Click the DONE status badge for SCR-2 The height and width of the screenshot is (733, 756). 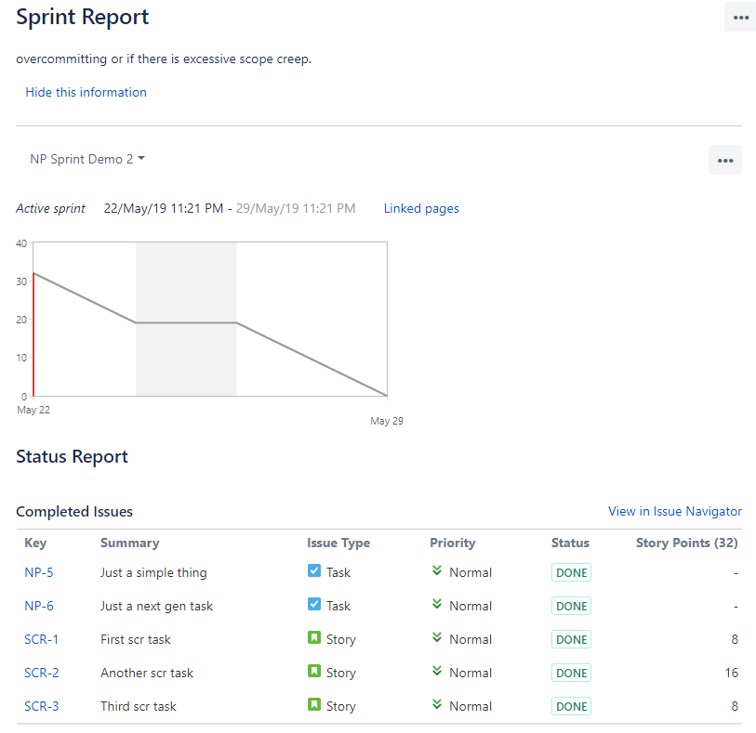571,673
